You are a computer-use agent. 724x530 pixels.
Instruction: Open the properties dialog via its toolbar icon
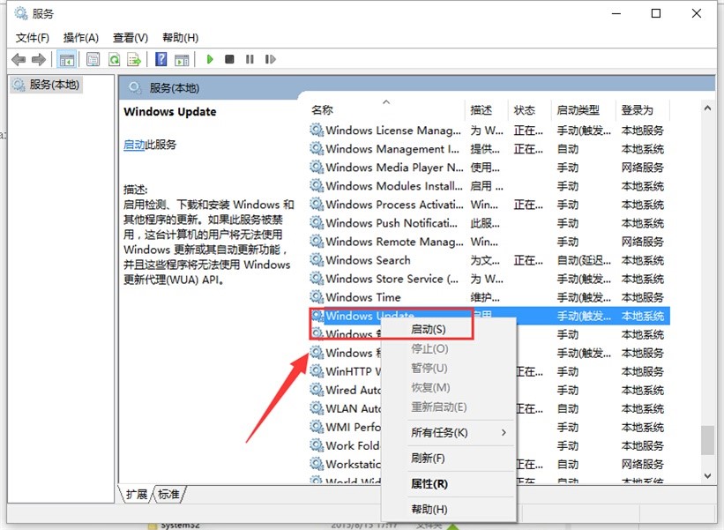[93, 59]
